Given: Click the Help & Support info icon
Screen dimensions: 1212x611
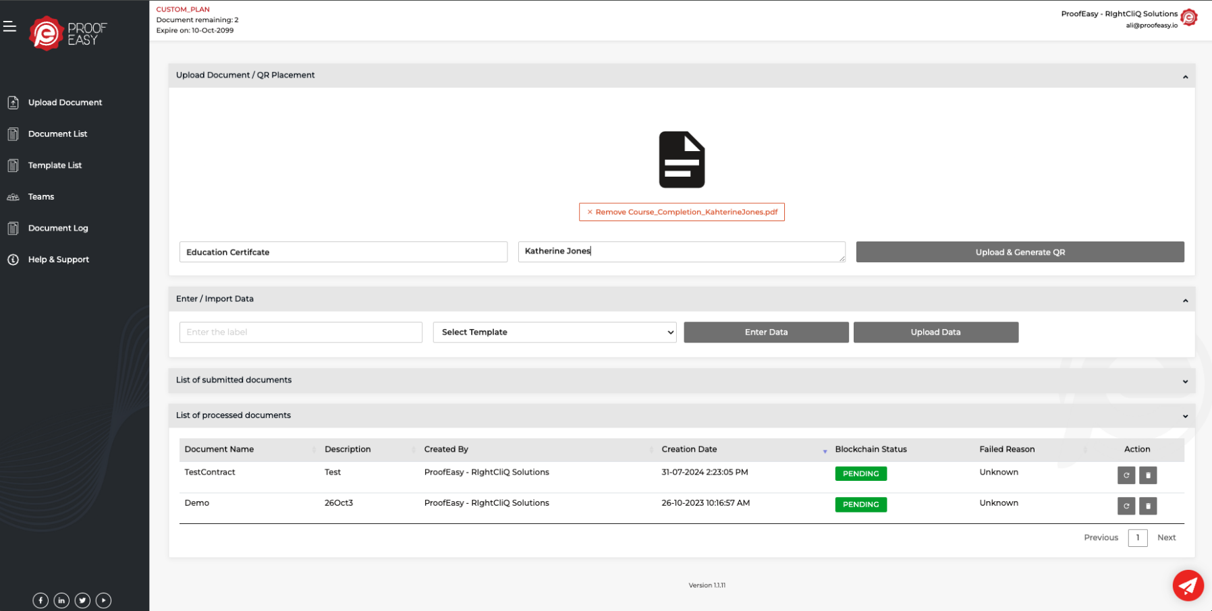Looking at the screenshot, I should [x=13, y=260].
